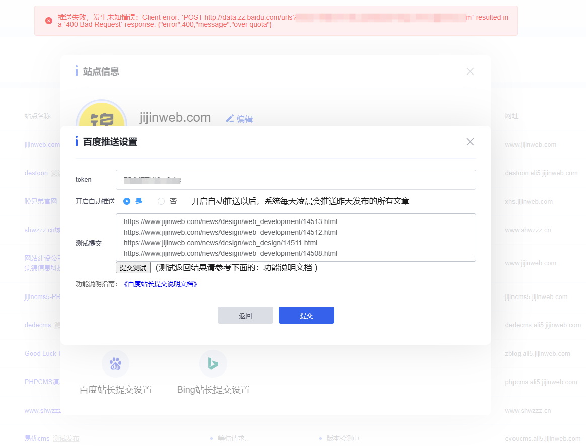The width and height of the screenshot is (586, 446).
Task: Click the URL line ending in 14508.html
Action: (x=231, y=253)
